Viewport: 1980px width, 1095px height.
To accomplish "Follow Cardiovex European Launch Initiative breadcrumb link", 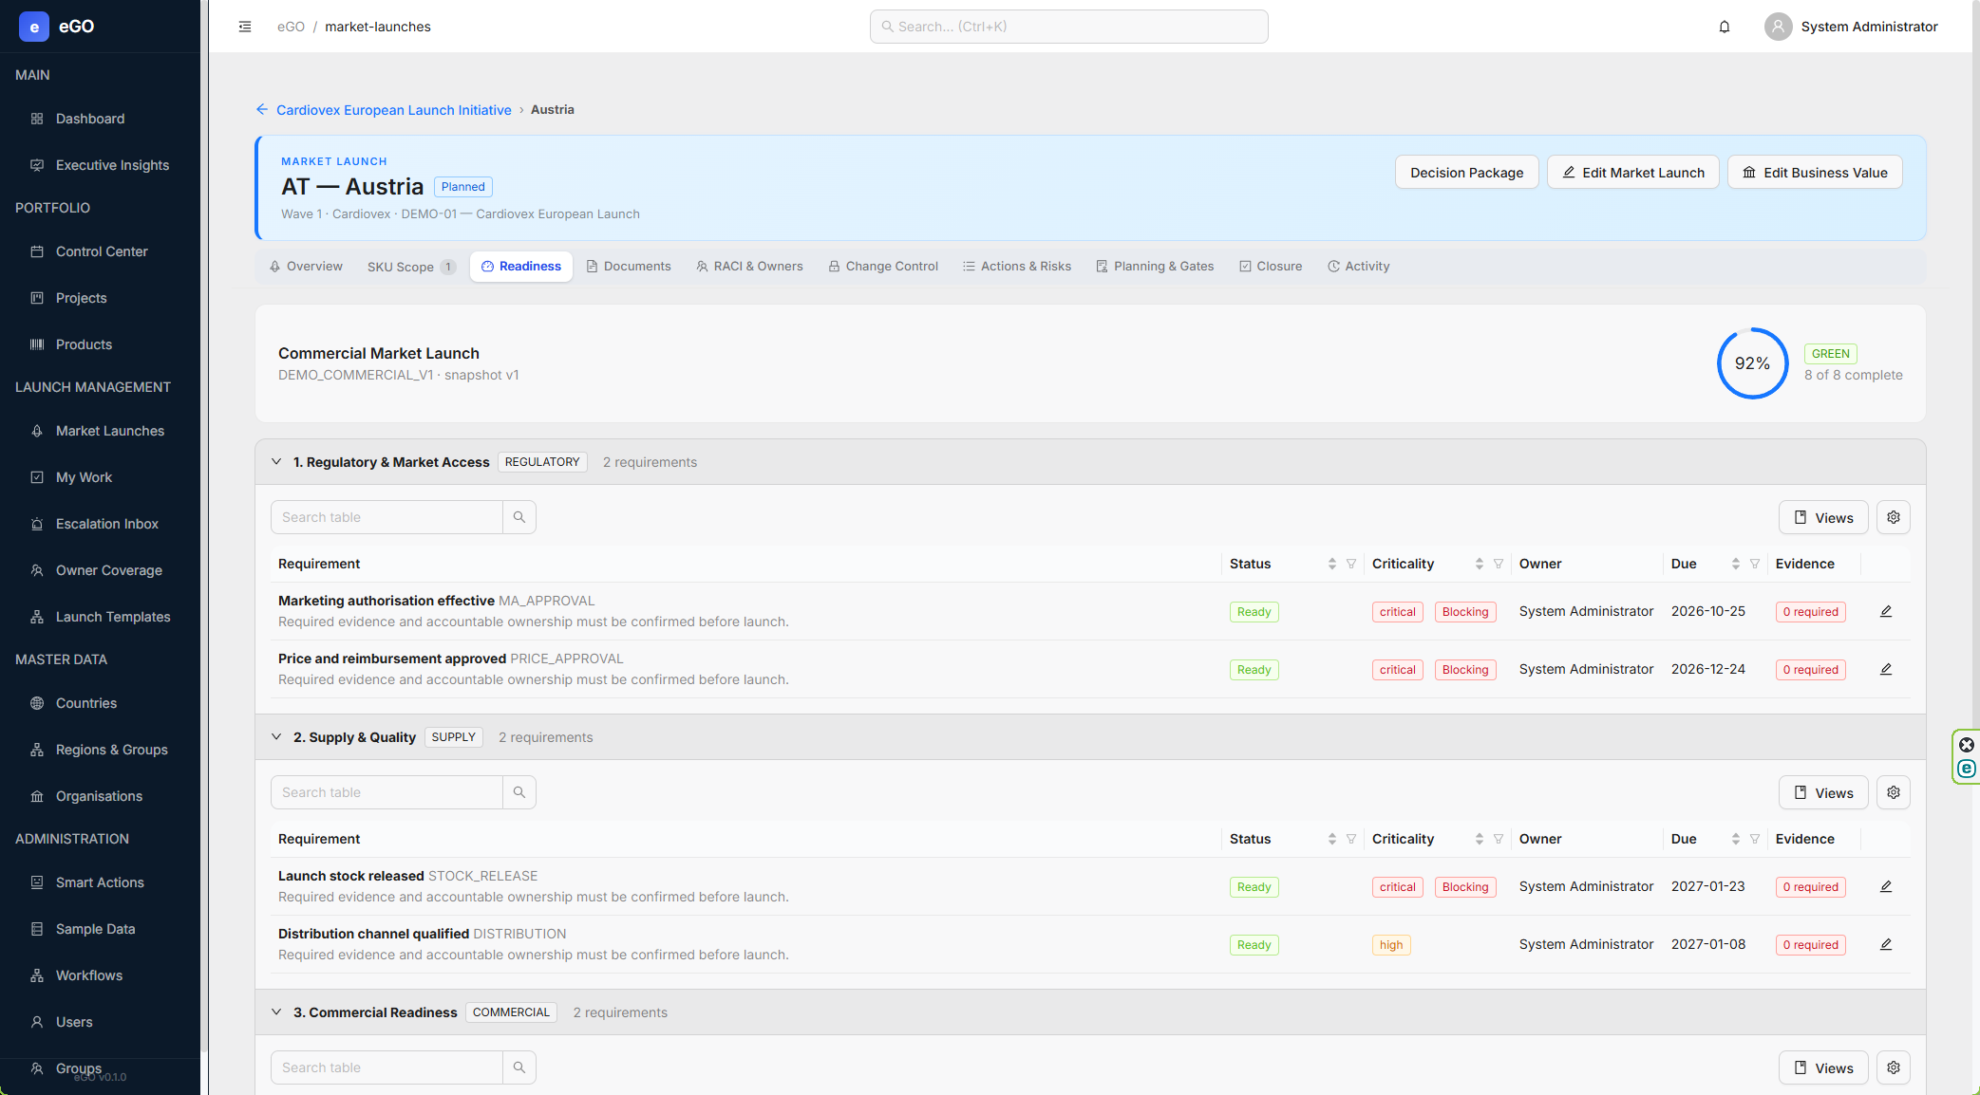I will pyautogui.click(x=393, y=110).
